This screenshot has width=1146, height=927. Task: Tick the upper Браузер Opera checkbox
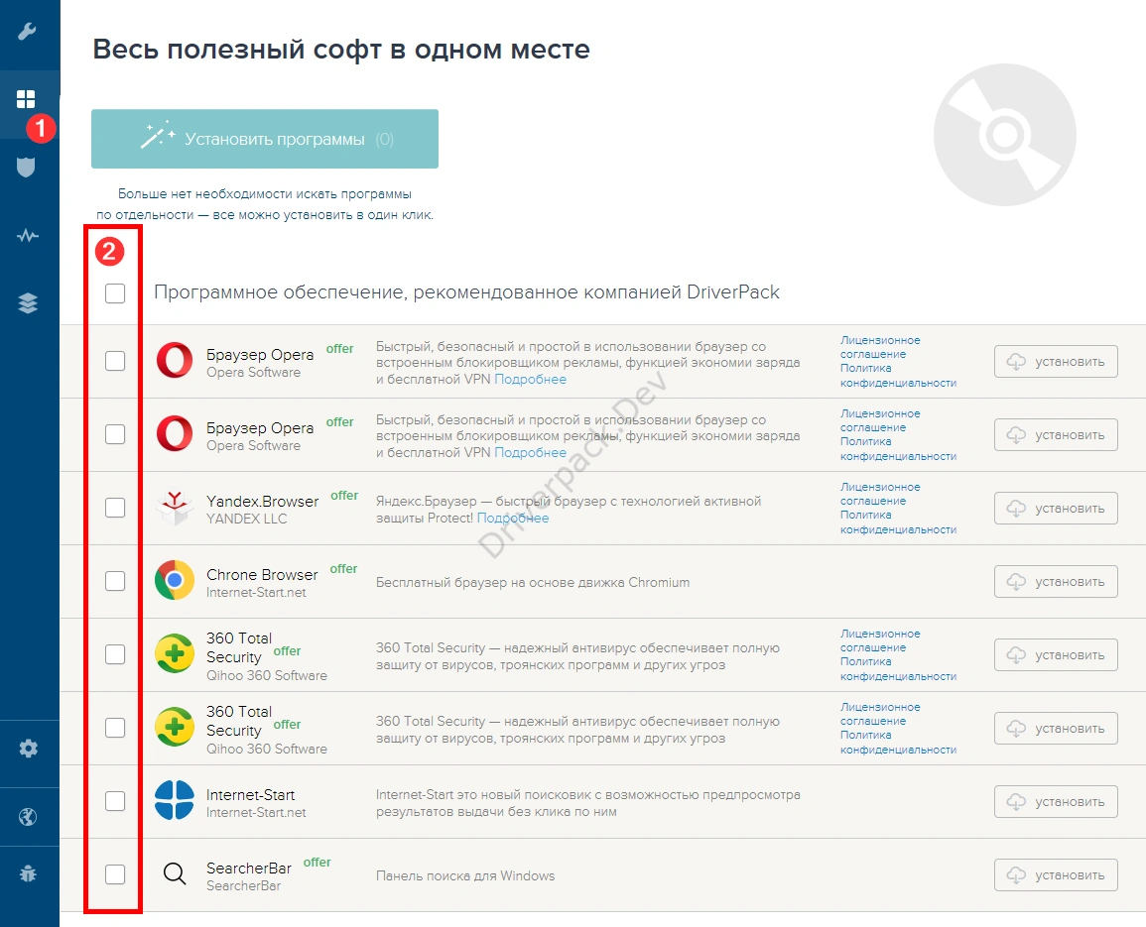pyautogui.click(x=115, y=361)
